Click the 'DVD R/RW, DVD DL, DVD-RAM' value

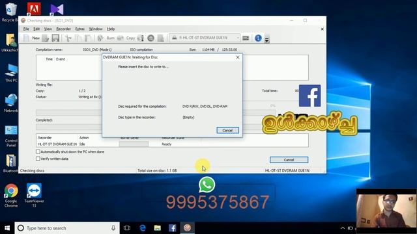[x=205, y=107]
